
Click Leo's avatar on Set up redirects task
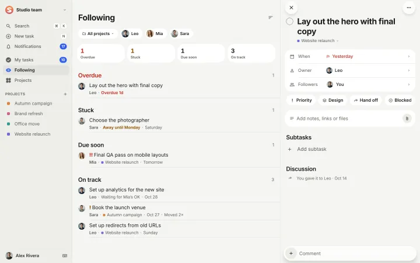82,226
